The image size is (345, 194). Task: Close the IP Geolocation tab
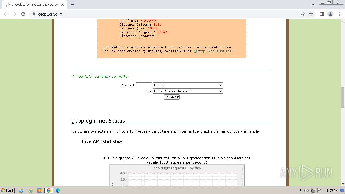(x=63, y=5)
